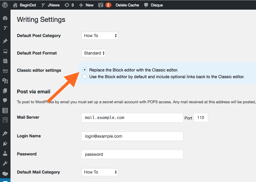The image size is (256, 182).
Task: Open the New menu in admin bar
Action: [x=86, y=5]
